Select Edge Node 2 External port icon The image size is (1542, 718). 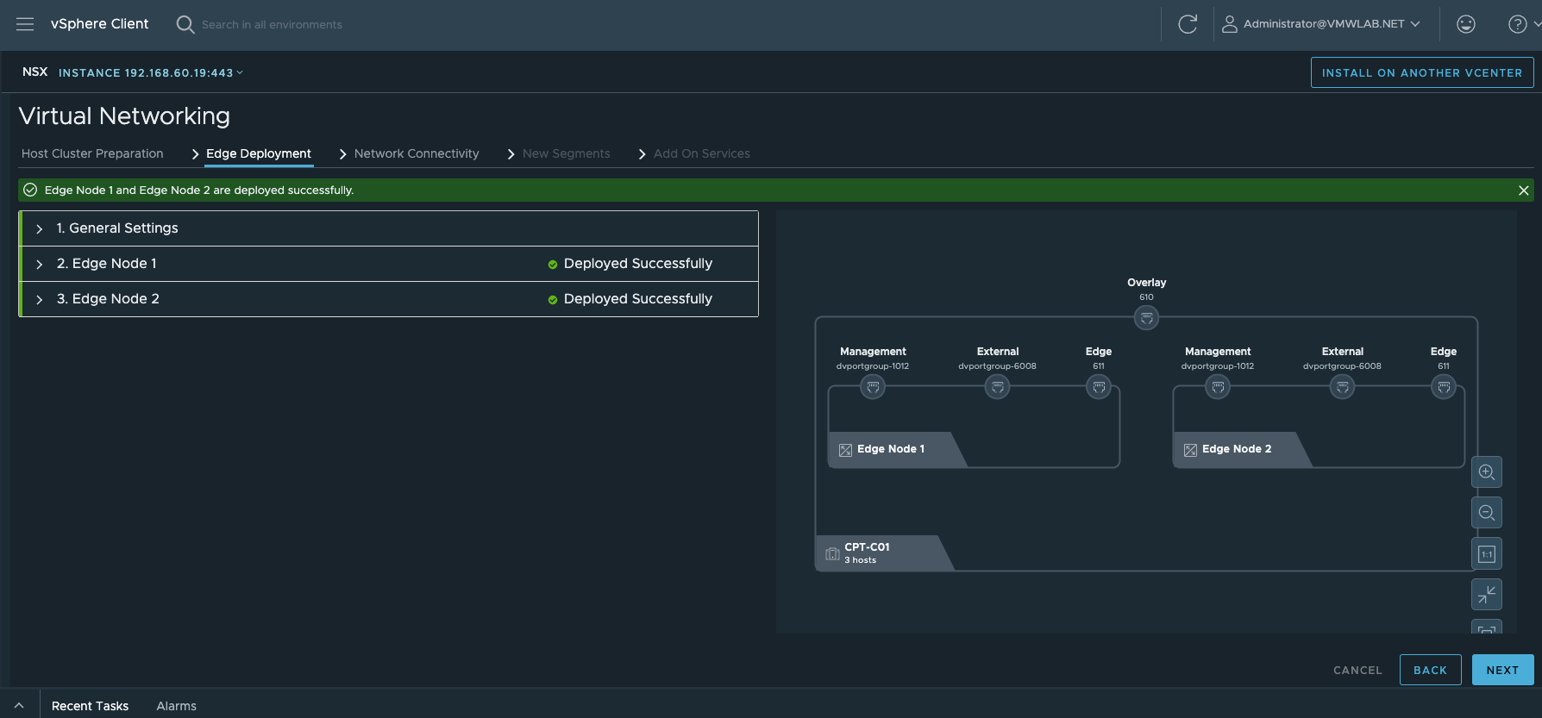click(1342, 387)
